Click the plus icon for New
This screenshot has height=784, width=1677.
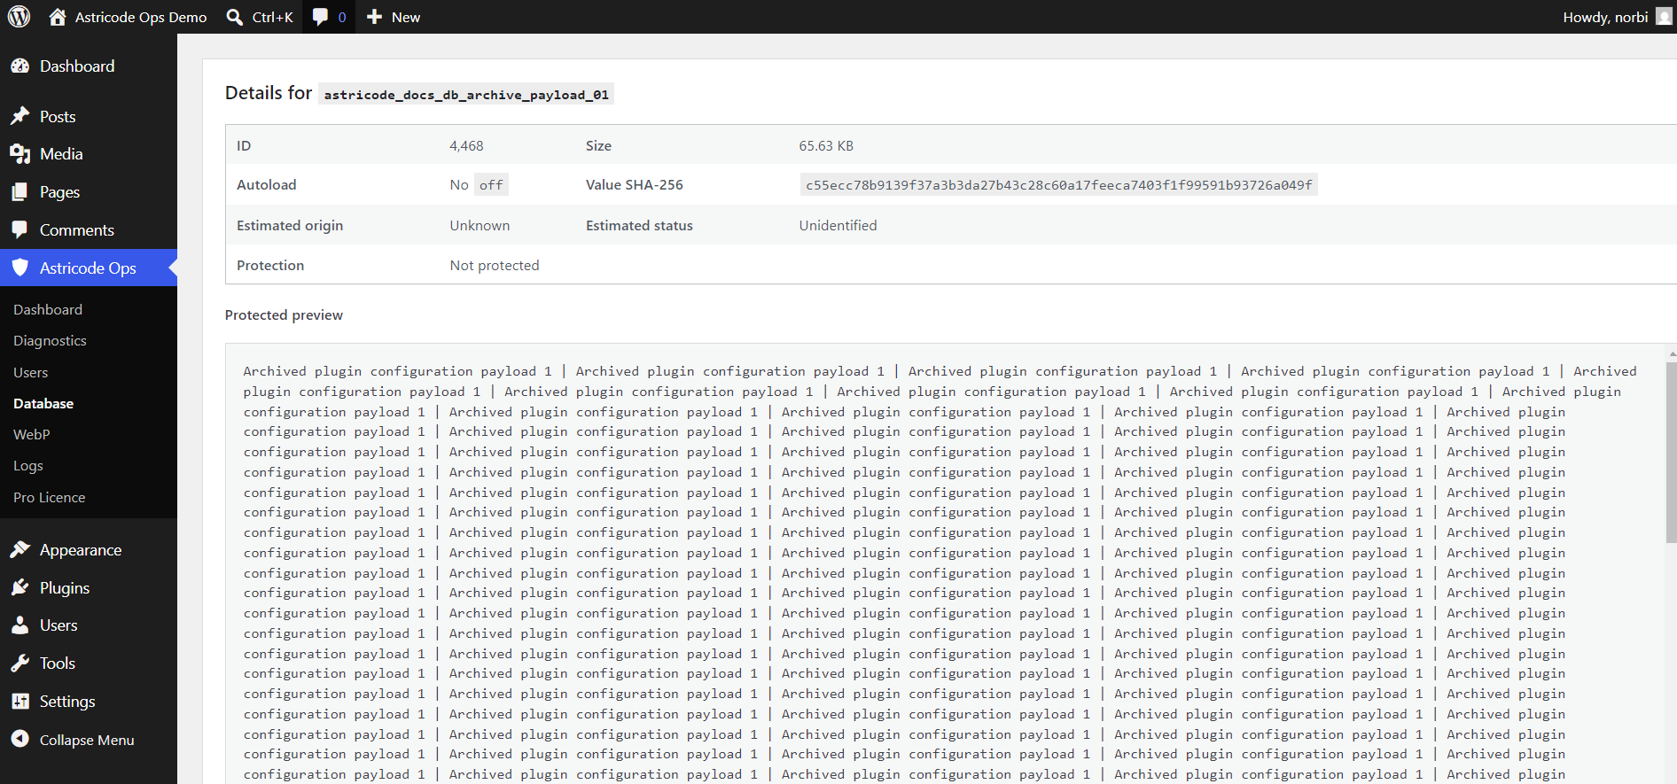[374, 17]
